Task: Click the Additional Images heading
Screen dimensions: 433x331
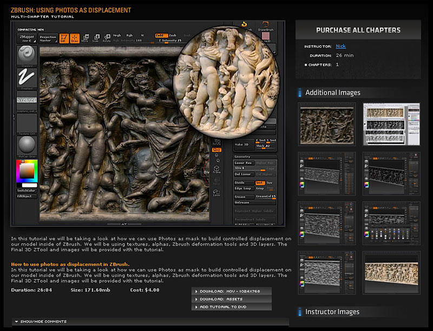Action: click(332, 93)
